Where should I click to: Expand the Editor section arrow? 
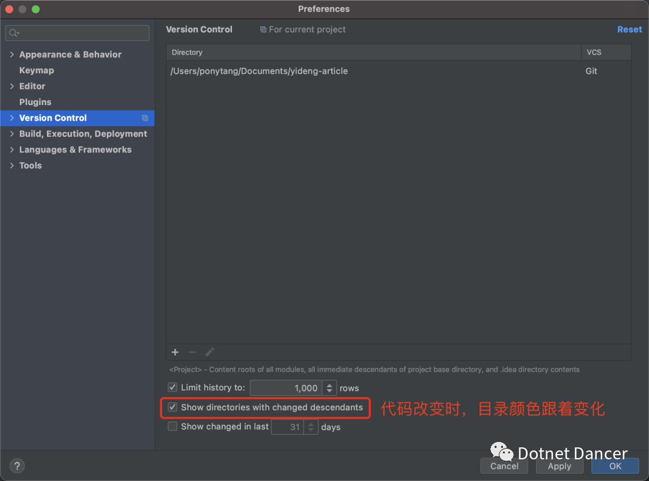pyautogui.click(x=11, y=86)
